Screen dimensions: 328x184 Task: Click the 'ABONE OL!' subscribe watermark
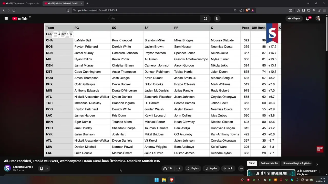point(320,149)
